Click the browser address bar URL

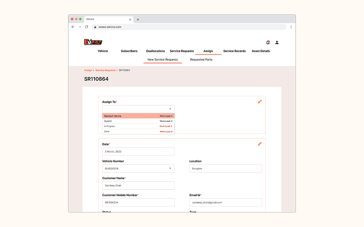tap(110, 27)
